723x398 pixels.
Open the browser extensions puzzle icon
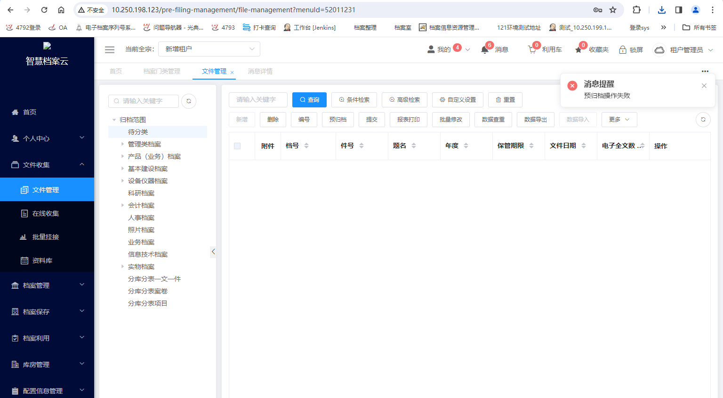pos(636,10)
